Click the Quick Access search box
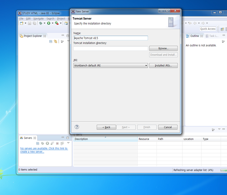The width and height of the screenshot is (227, 195). 208,29
